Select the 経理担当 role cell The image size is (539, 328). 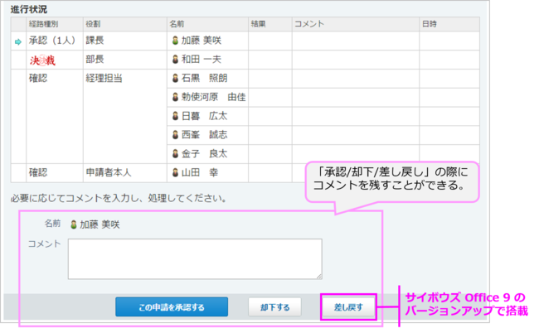point(124,117)
